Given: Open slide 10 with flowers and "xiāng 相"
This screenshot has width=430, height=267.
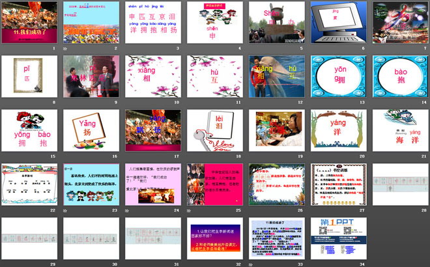Looking at the screenshot, I should pos(153,76).
